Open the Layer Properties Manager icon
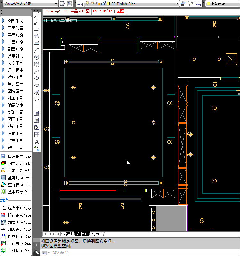 80,4
